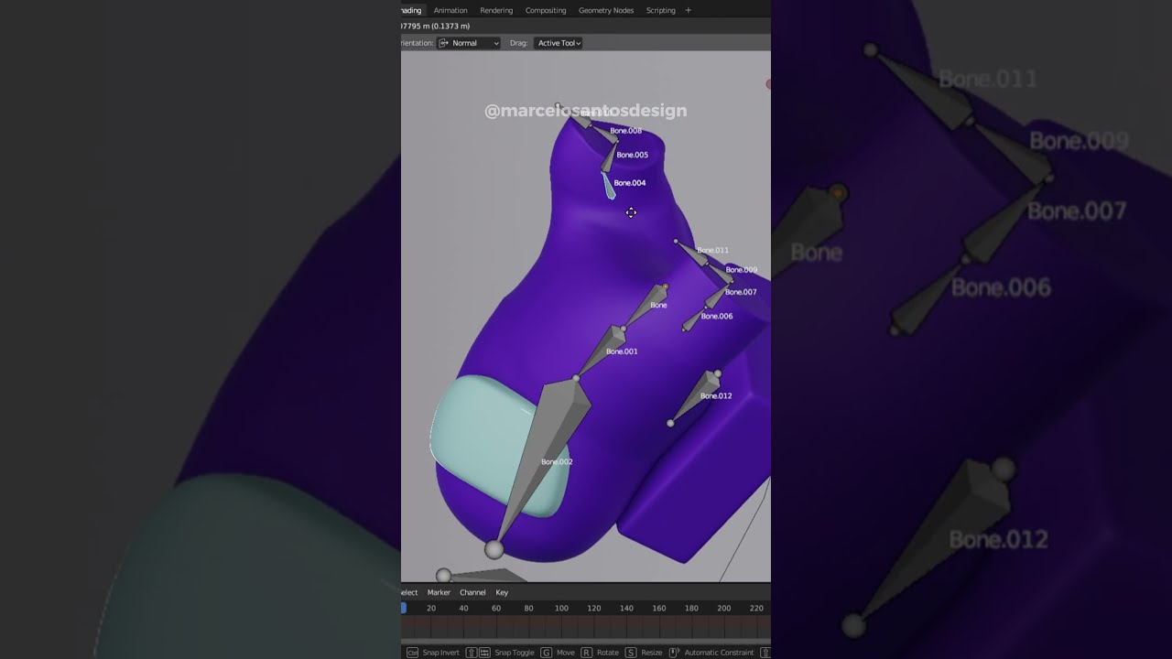Select bone labeled Bone.001
This screenshot has height=659, width=1172.
click(x=601, y=352)
